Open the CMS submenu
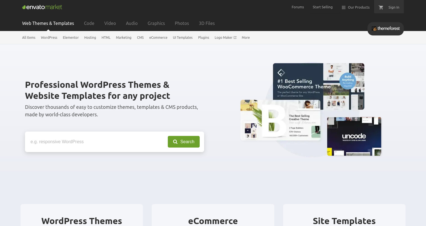The width and height of the screenshot is (426, 226). tap(140, 38)
